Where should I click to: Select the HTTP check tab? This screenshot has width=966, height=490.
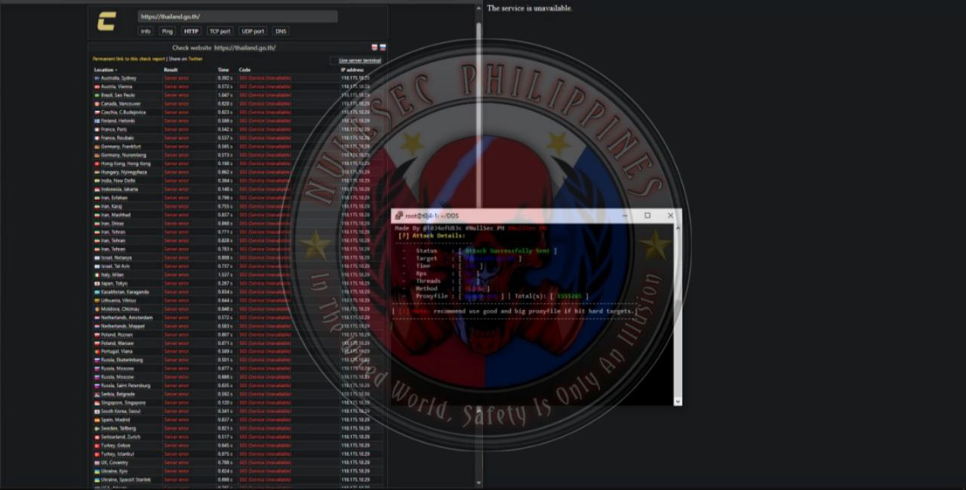pos(192,32)
